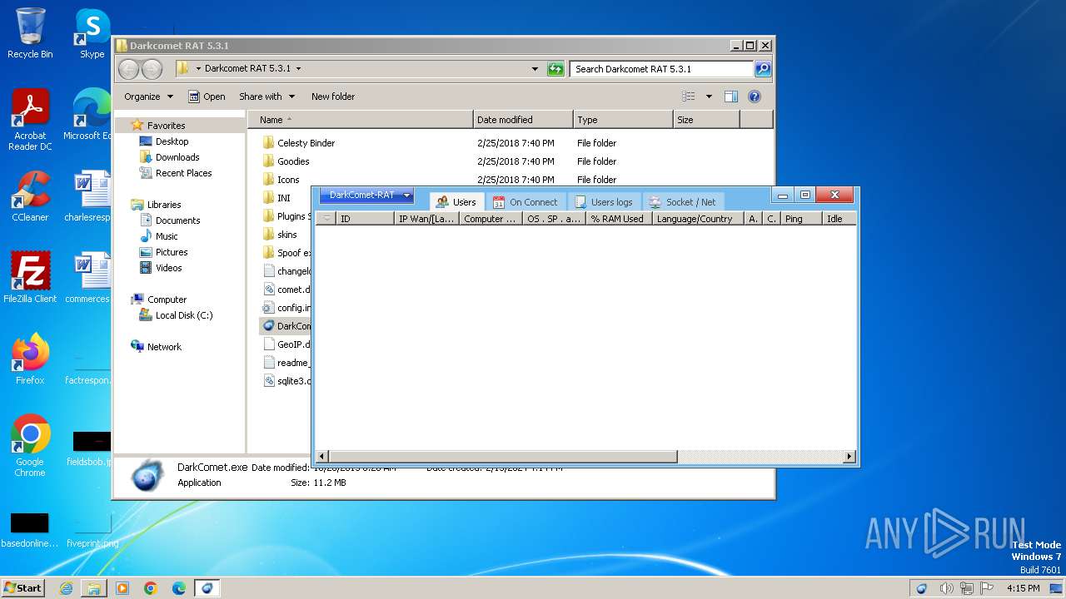Select Computer in the navigation pane
Viewport: 1066px width, 599px height.
(159, 299)
